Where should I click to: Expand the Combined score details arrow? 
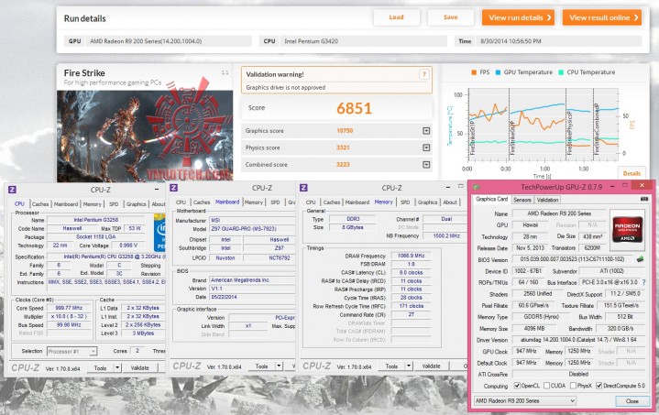coord(426,164)
